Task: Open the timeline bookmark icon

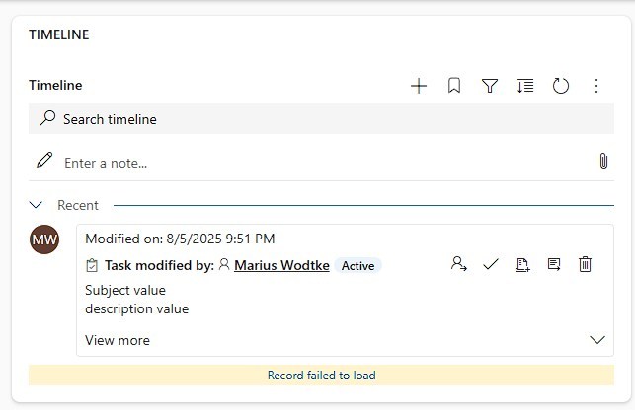Action: click(454, 86)
